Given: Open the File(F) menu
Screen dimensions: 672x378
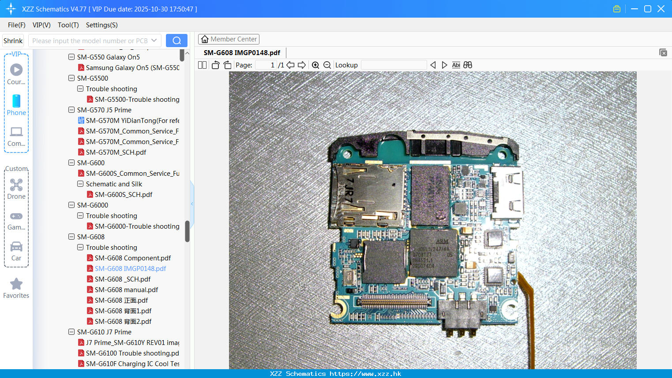Looking at the screenshot, I should click(17, 25).
